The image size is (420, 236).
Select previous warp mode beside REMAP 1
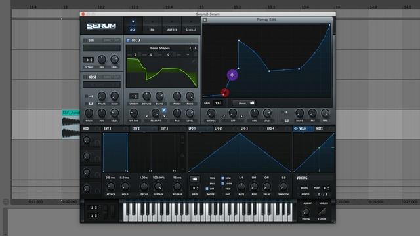coord(146,117)
